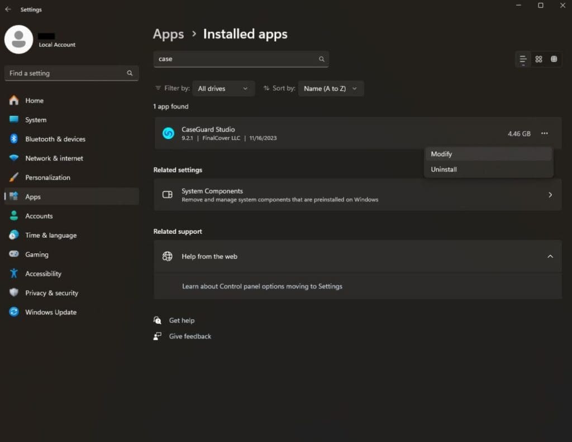Select Modify from the context menu
Image resolution: width=572 pixels, height=442 pixels.
point(441,154)
